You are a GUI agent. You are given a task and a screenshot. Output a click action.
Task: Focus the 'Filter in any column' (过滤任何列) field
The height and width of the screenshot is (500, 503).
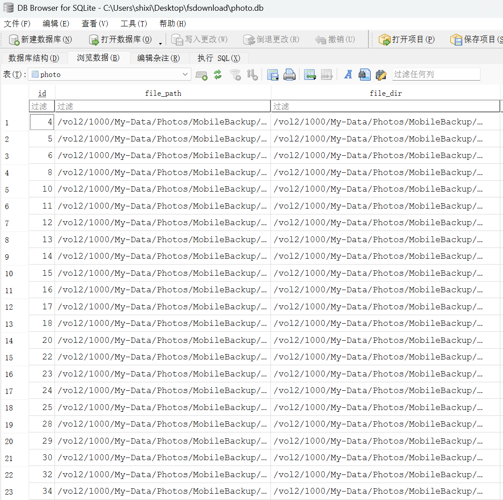tap(436, 74)
